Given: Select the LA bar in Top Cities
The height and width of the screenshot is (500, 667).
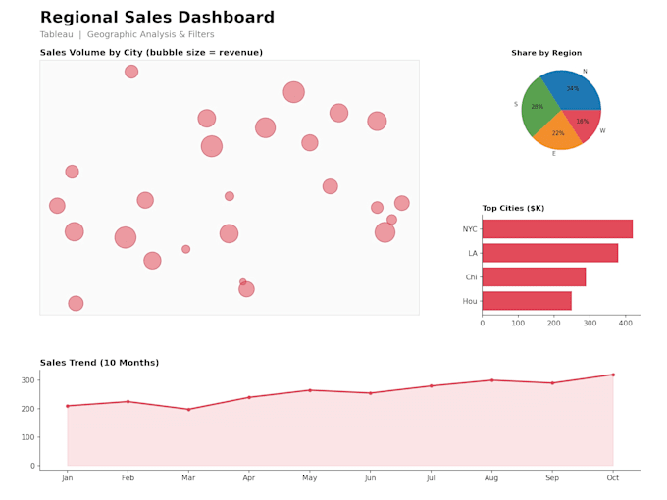Looking at the screenshot, I should coord(550,253).
